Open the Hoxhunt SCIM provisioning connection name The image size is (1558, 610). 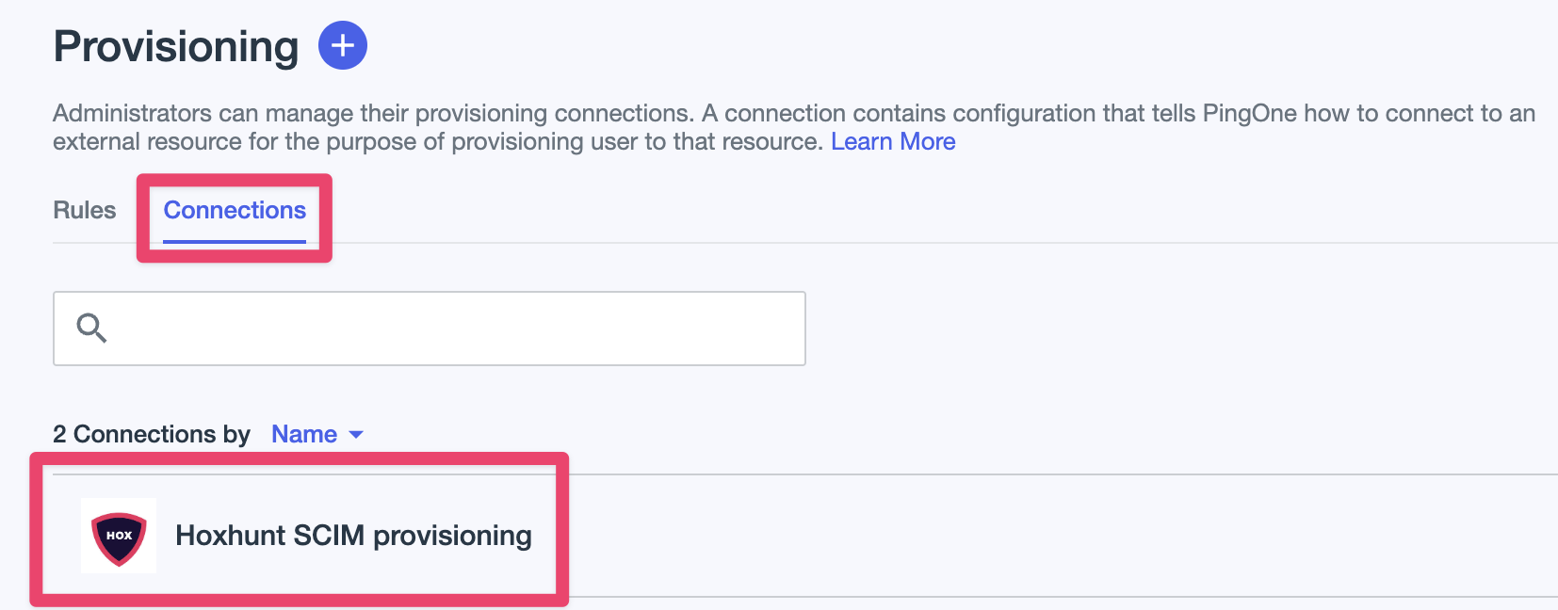click(353, 536)
